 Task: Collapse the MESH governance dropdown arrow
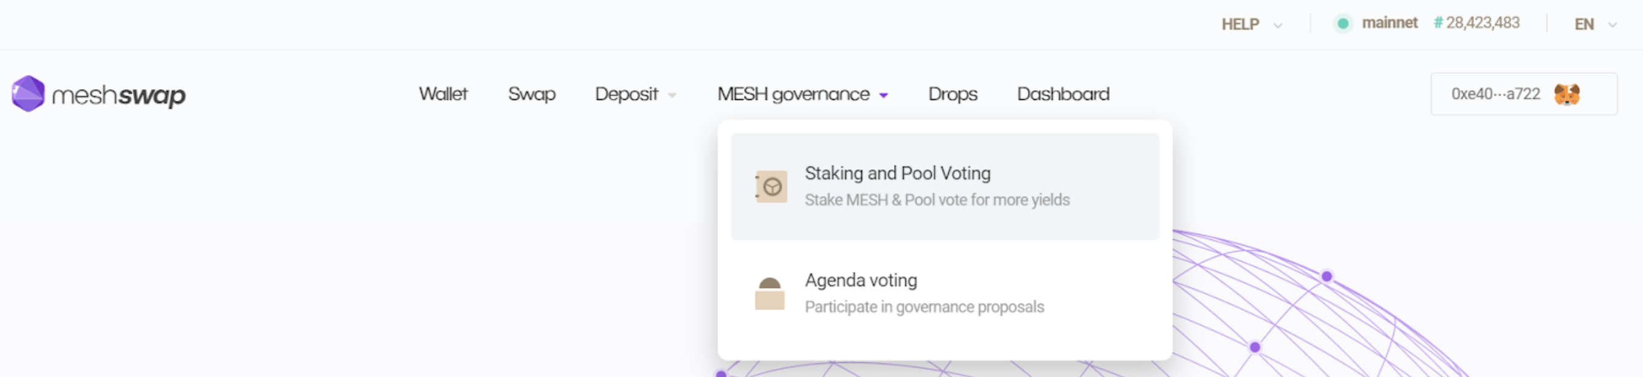click(883, 96)
